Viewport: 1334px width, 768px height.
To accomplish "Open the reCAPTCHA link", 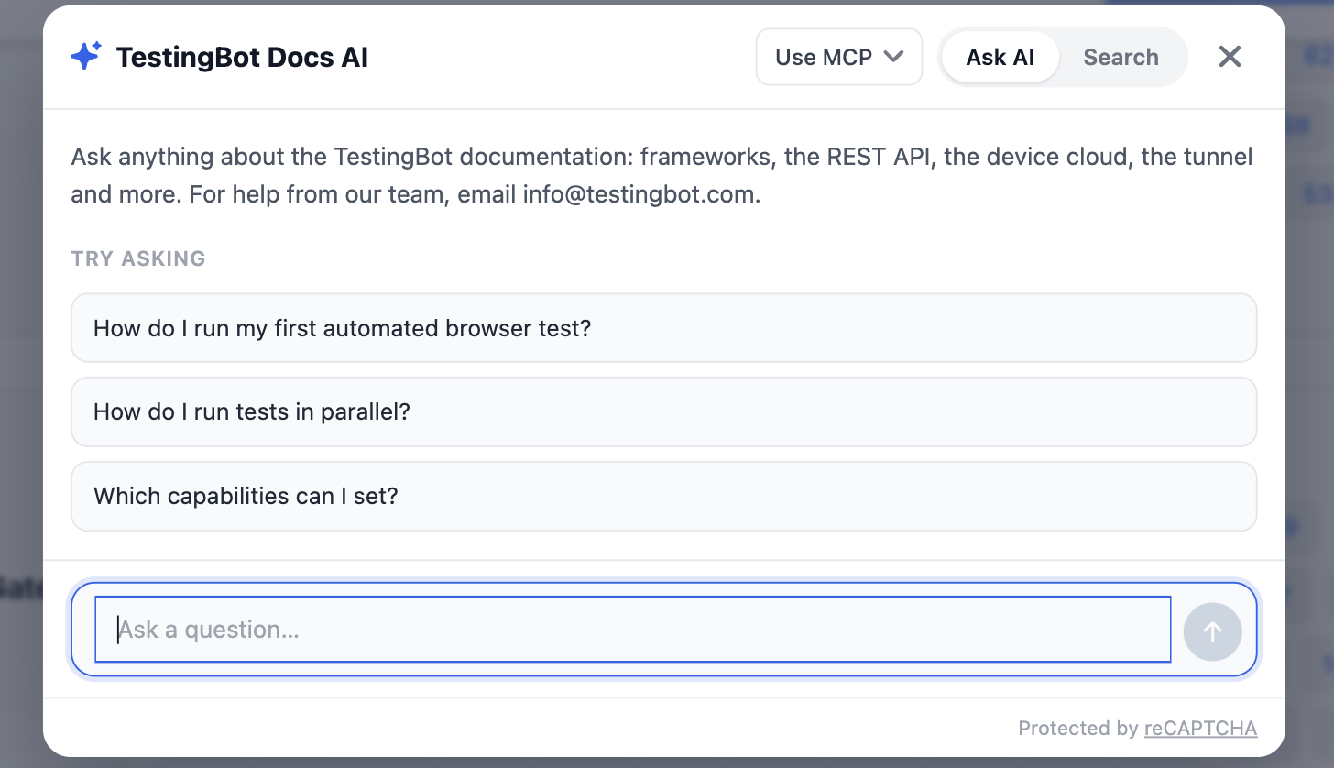I will (x=1200, y=729).
